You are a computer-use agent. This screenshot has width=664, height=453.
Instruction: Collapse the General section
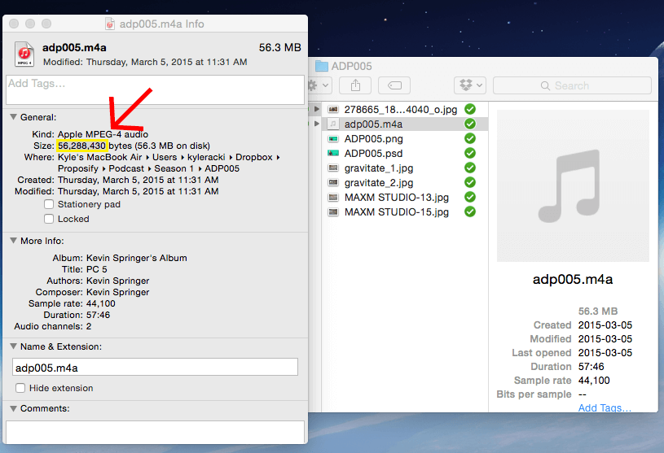tap(14, 116)
